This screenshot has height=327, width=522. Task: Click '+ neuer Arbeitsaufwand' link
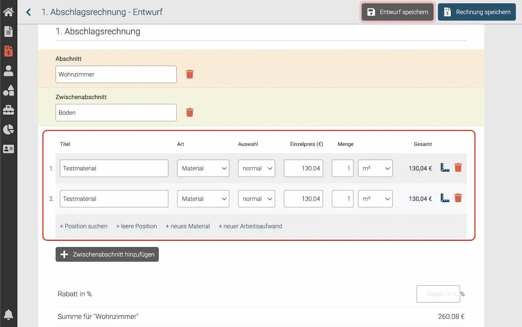pyautogui.click(x=250, y=226)
